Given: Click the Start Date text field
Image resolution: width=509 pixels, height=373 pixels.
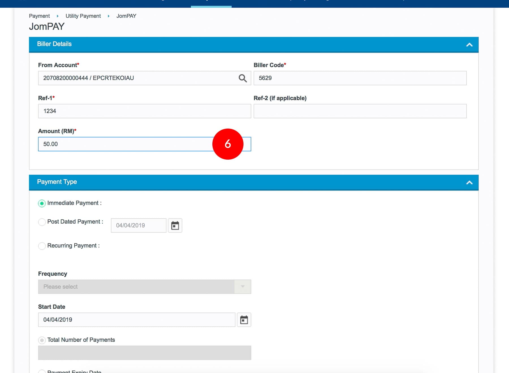Looking at the screenshot, I should tap(136, 320).
